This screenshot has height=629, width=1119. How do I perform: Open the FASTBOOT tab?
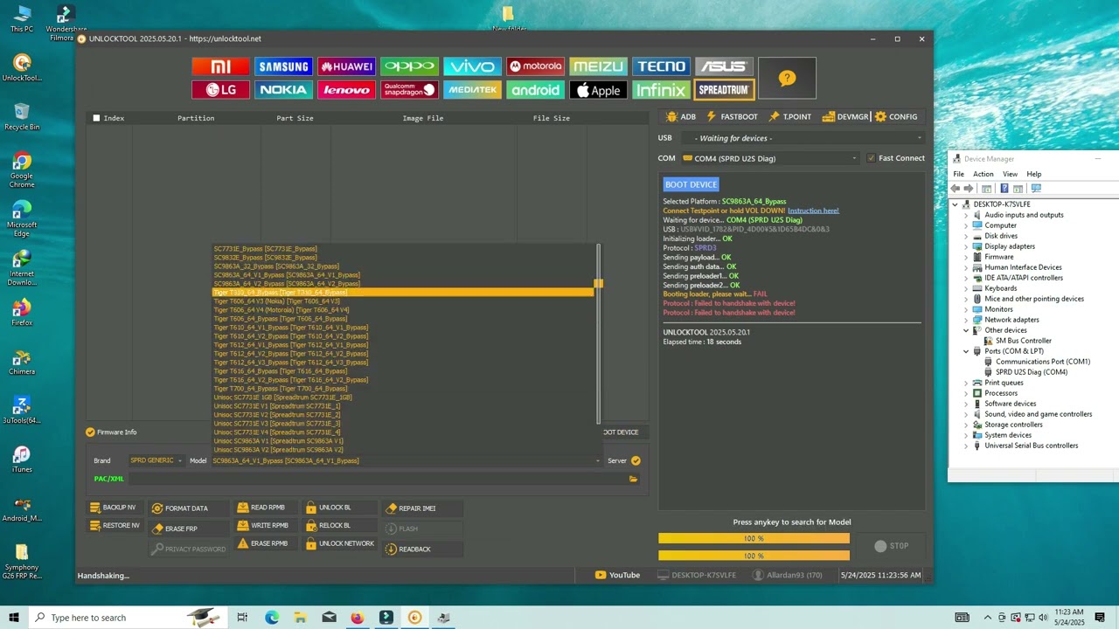(732, 116)
